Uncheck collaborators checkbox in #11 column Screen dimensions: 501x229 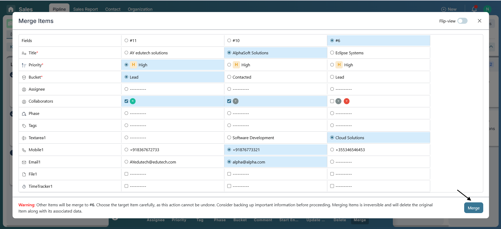pyautogui.click(x=126, y=101)
